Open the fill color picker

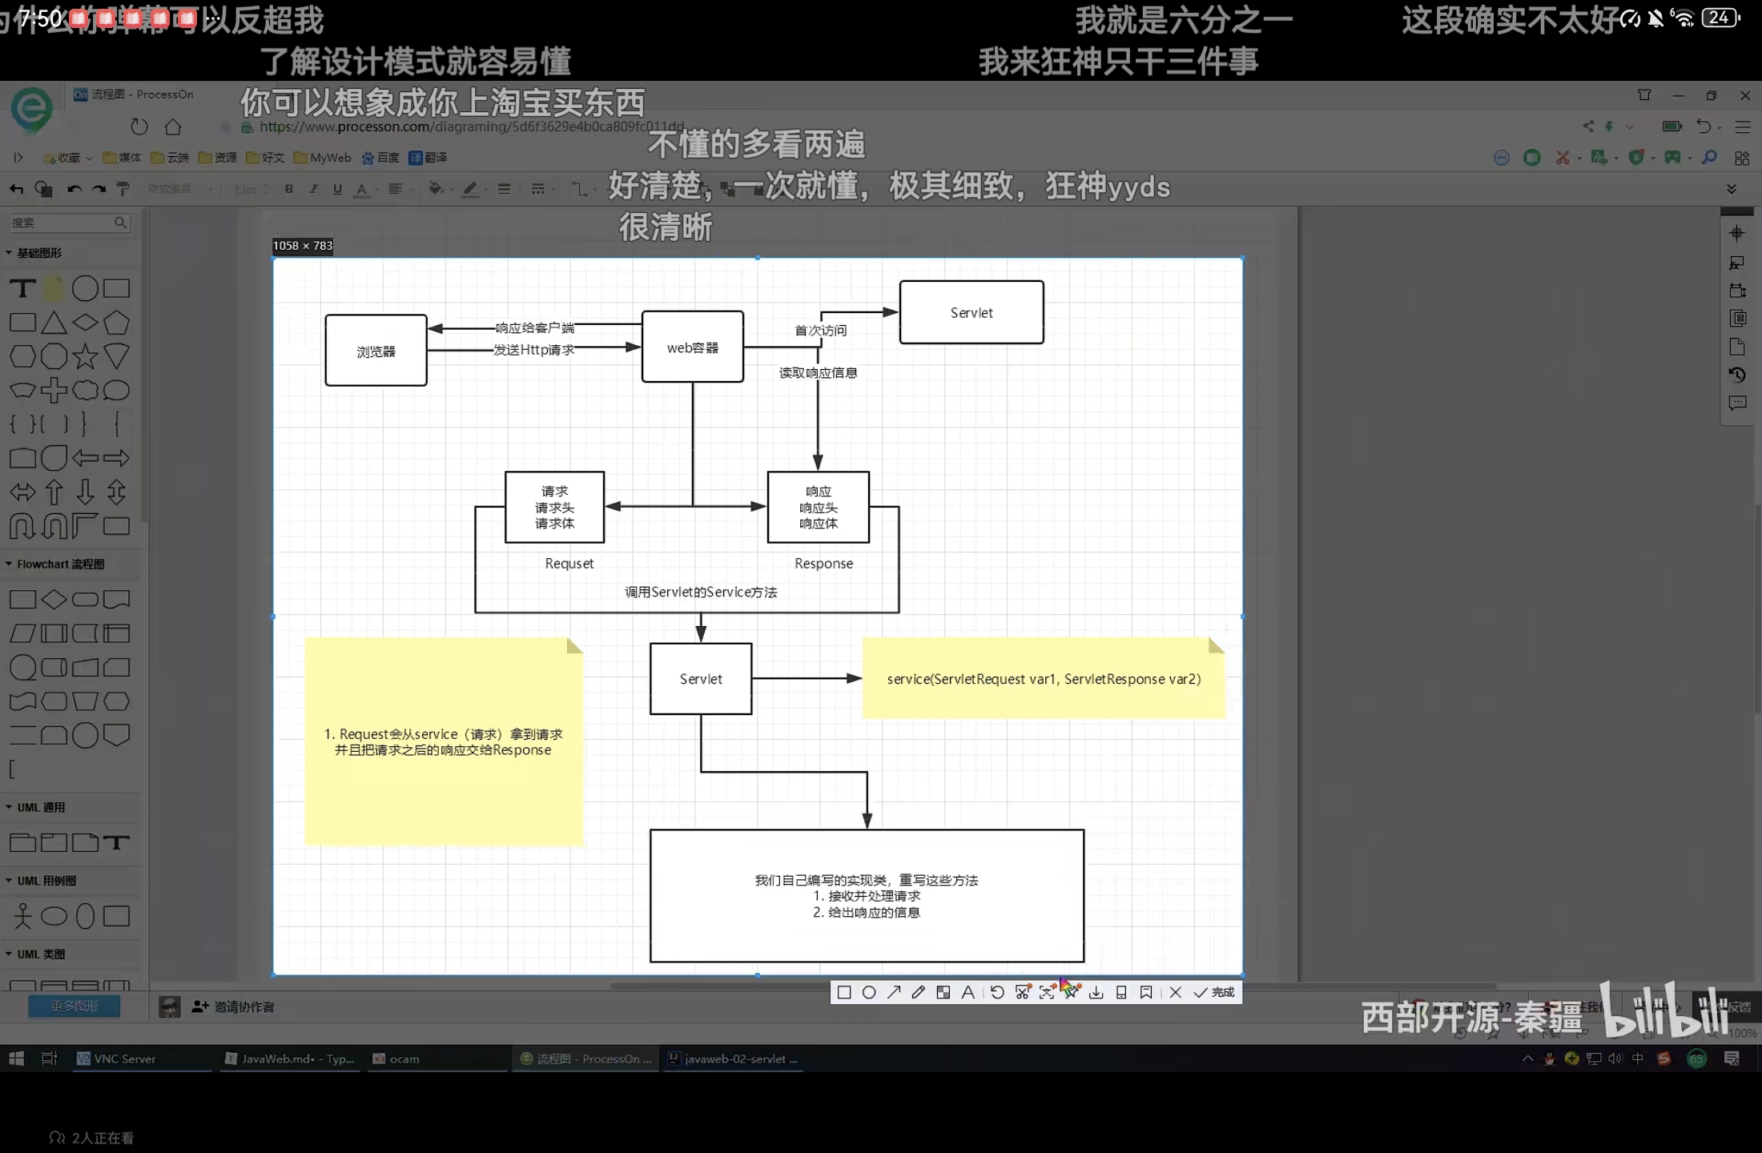point(435,190)
